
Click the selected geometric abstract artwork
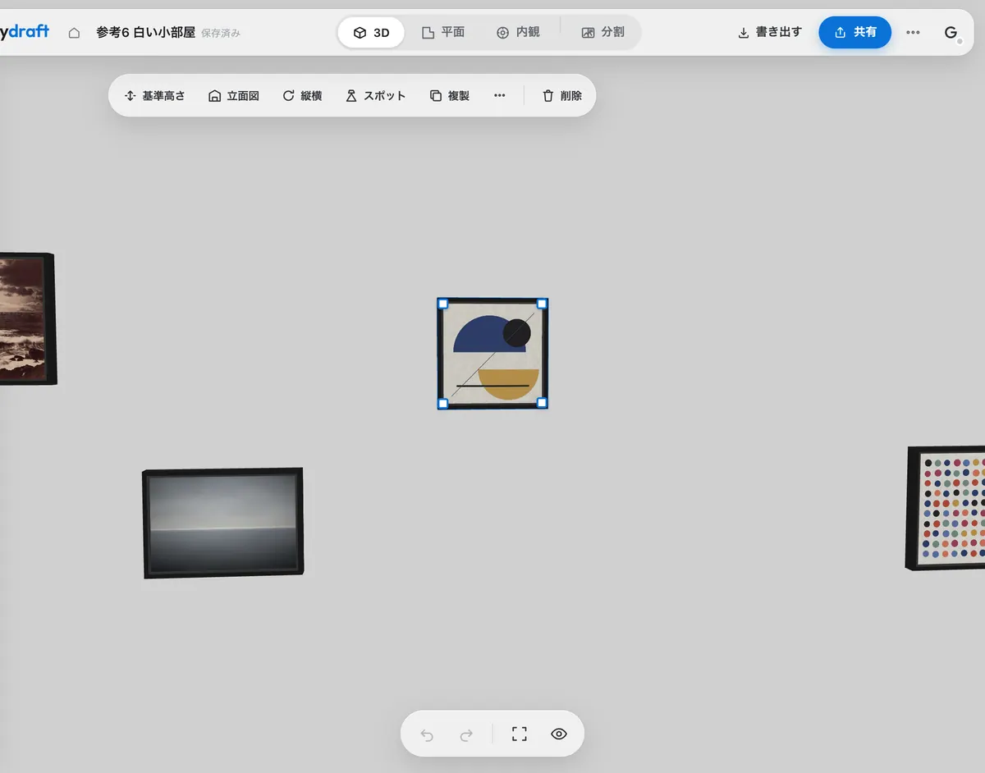coord(492,354)
